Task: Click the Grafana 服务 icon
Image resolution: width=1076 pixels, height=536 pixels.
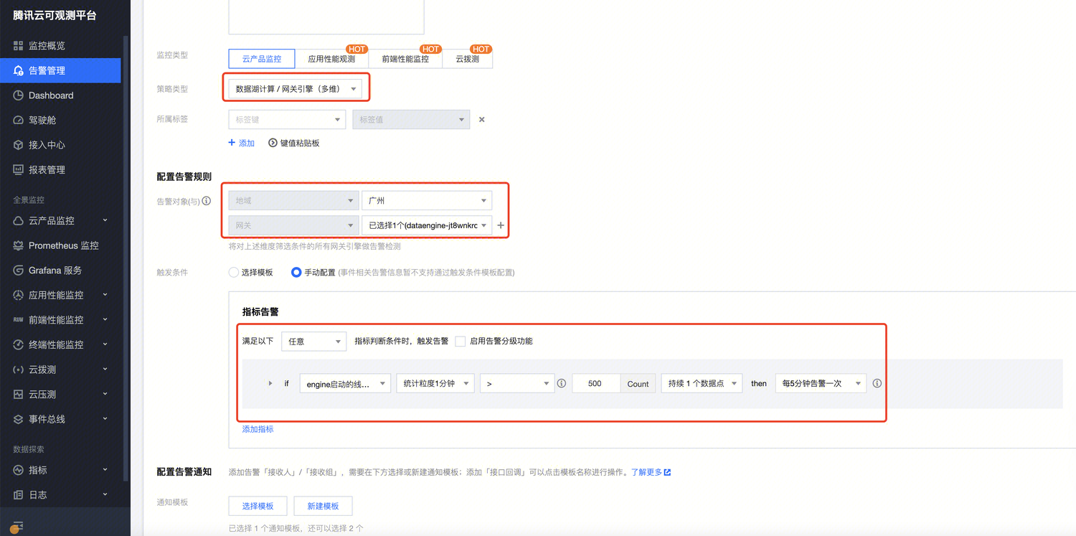Action: coord(19,271)
